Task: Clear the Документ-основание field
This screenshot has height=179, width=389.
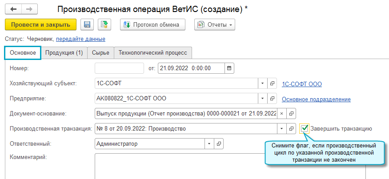Action: 282,114
